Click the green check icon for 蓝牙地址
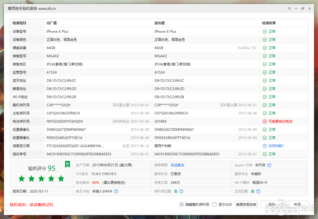The width and height of the screenshot is (318, 219). pyautogui.click(x=265, y=80)
